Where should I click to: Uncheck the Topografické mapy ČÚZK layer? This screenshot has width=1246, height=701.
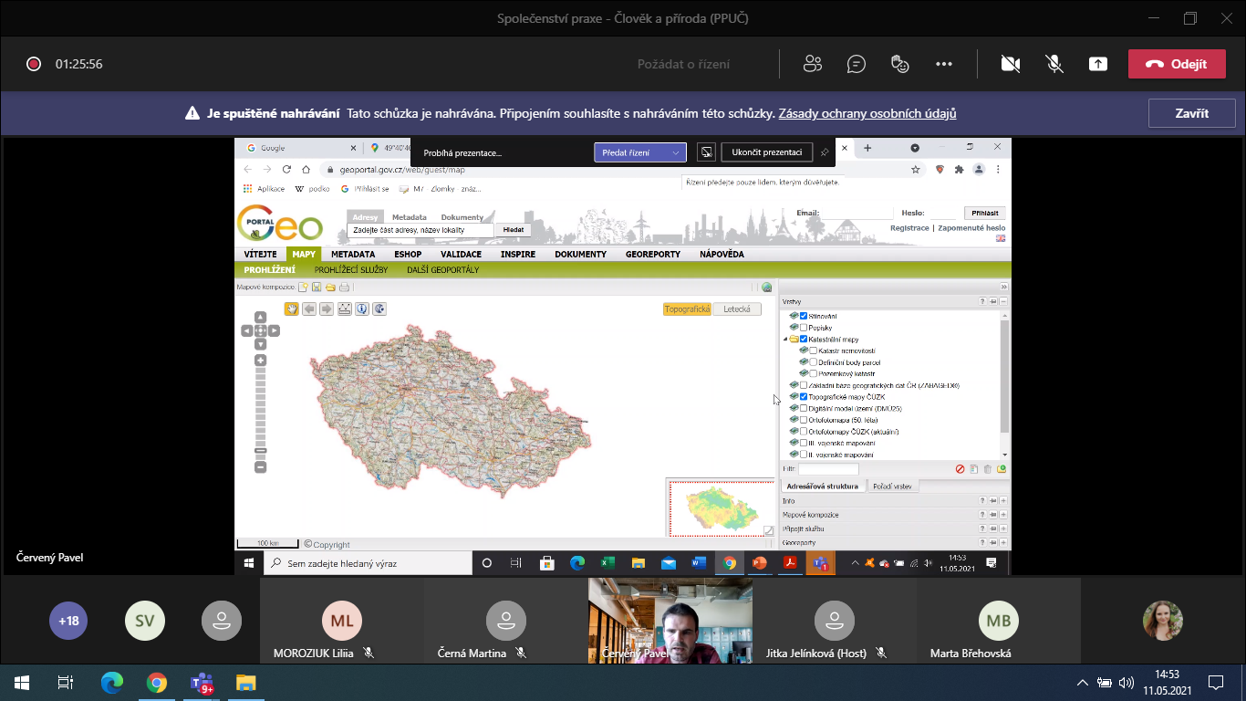804,397
